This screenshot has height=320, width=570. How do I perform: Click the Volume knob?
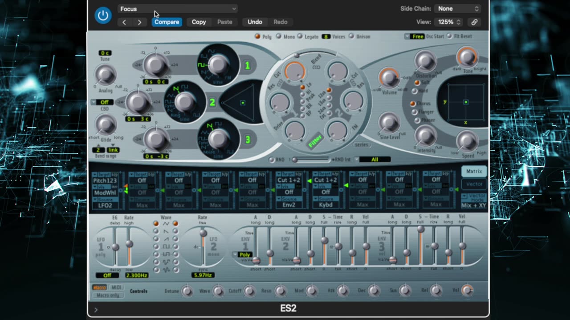pyautogui.click(x=389, y=77)
